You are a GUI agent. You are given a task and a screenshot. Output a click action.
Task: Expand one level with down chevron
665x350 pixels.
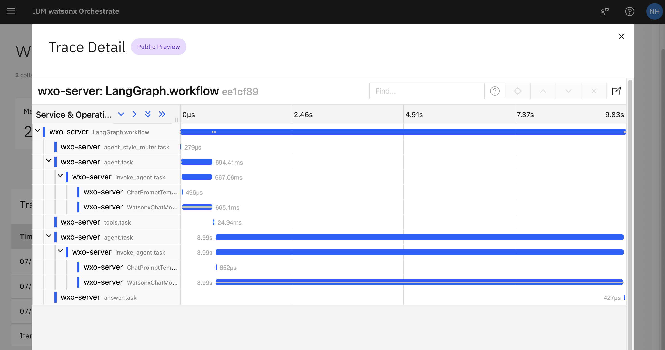click(121, 114)
